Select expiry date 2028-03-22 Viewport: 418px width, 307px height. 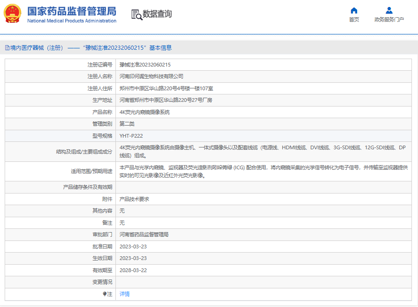click(x=133, y=270)
